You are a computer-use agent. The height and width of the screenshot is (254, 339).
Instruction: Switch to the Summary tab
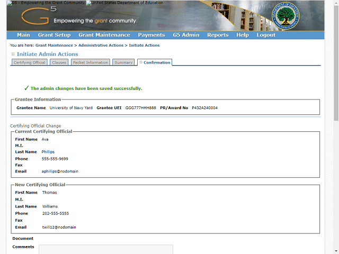click(x=123, y=62)
